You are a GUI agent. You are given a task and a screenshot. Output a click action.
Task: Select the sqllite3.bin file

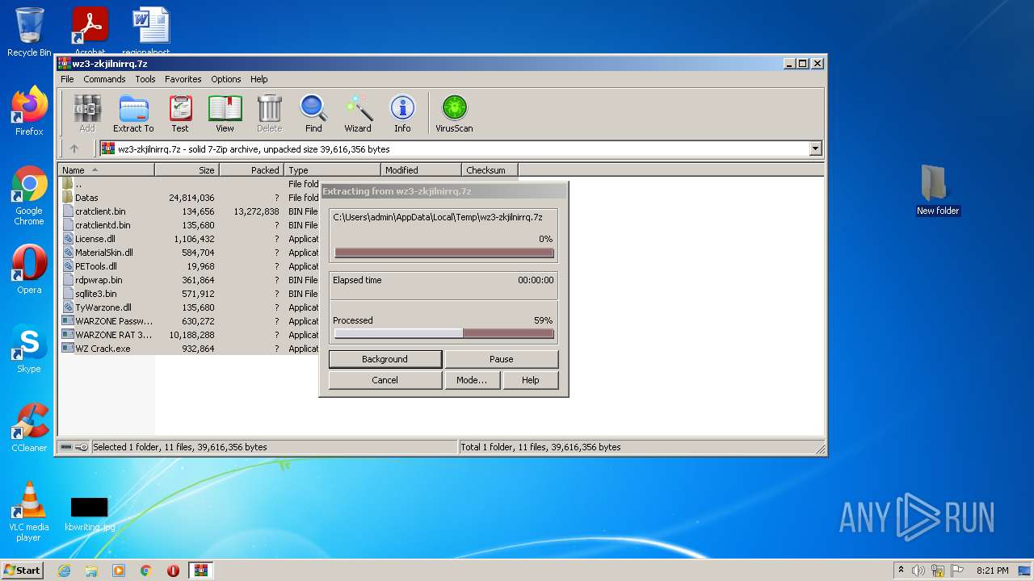(190, 294)
